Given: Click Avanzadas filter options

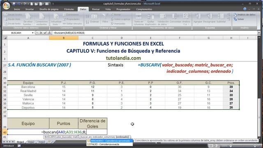Looking at the screenshot, I should 118,24.
